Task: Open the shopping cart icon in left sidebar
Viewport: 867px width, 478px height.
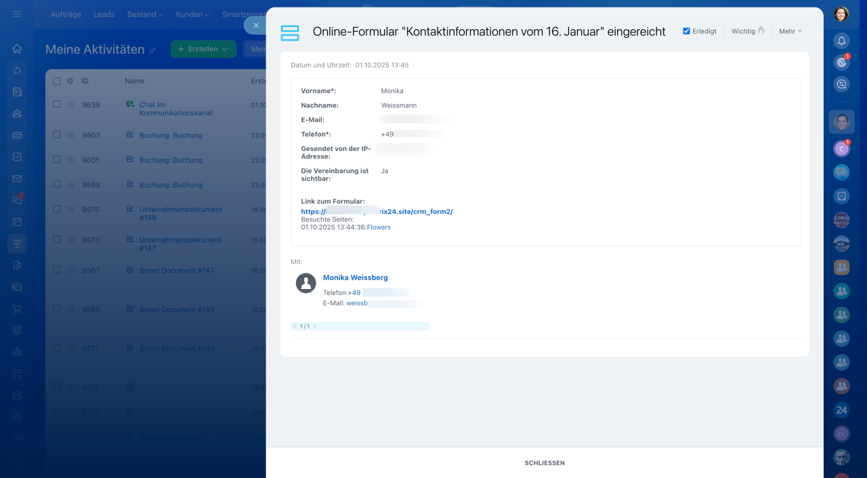Action: click(17, 309)
